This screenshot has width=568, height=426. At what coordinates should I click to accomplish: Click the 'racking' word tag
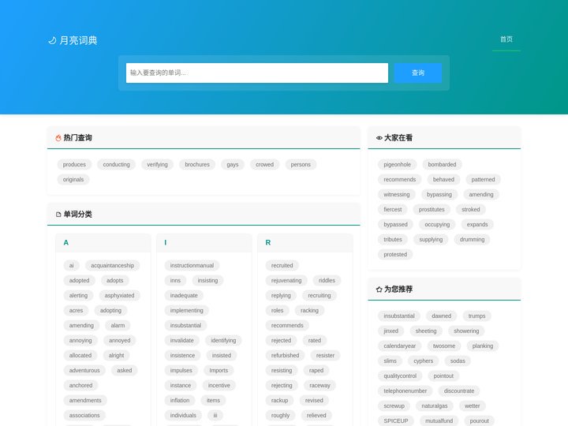[x=309, y=311]
